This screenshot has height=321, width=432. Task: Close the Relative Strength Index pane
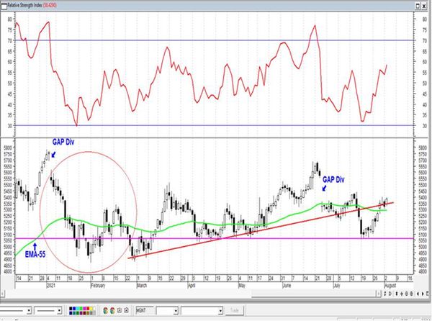[x=425, y=6]
